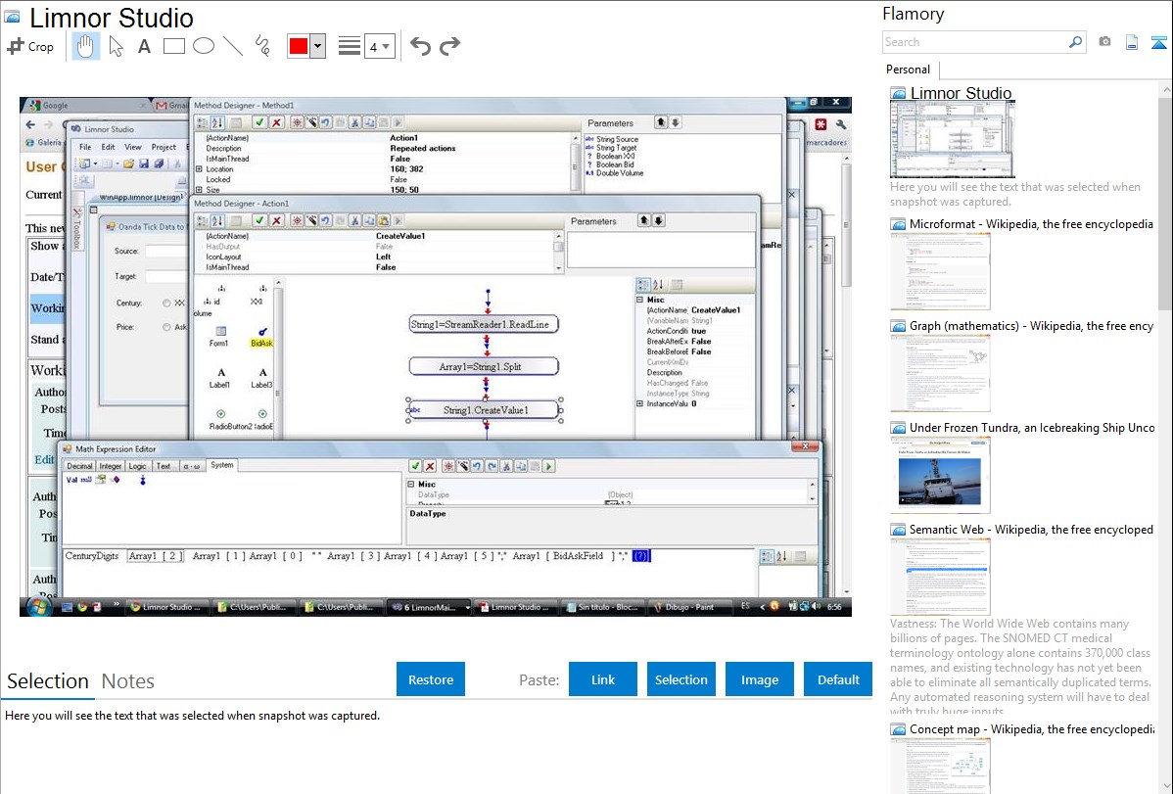Viewport: 1173px width, 794px height.
Task: Click the snapshot list scroll-up arrow
Action: [x=1165, y=88]
